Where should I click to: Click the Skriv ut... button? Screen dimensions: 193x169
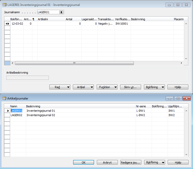[x=130, y=87]
